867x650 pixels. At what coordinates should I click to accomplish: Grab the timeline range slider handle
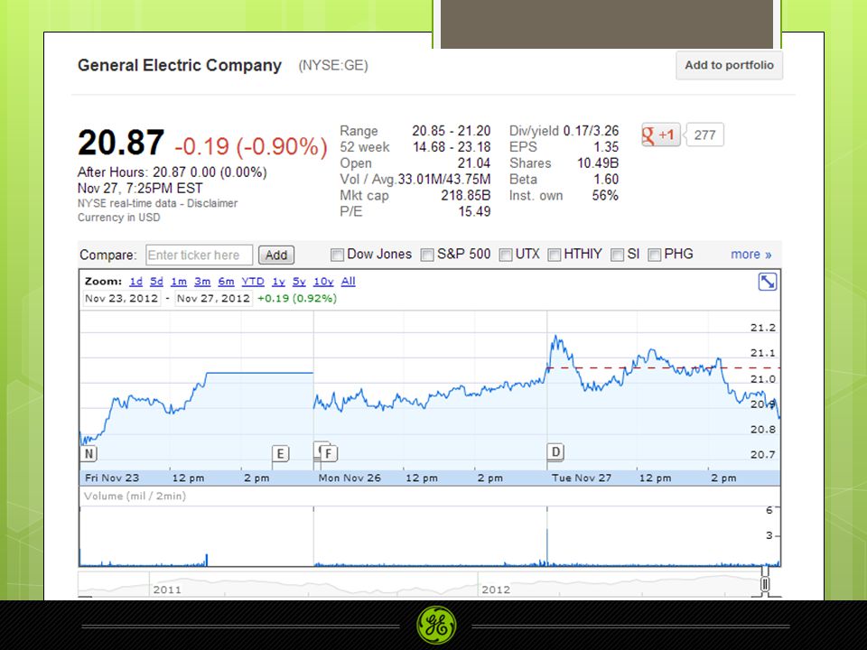(765, 584)
